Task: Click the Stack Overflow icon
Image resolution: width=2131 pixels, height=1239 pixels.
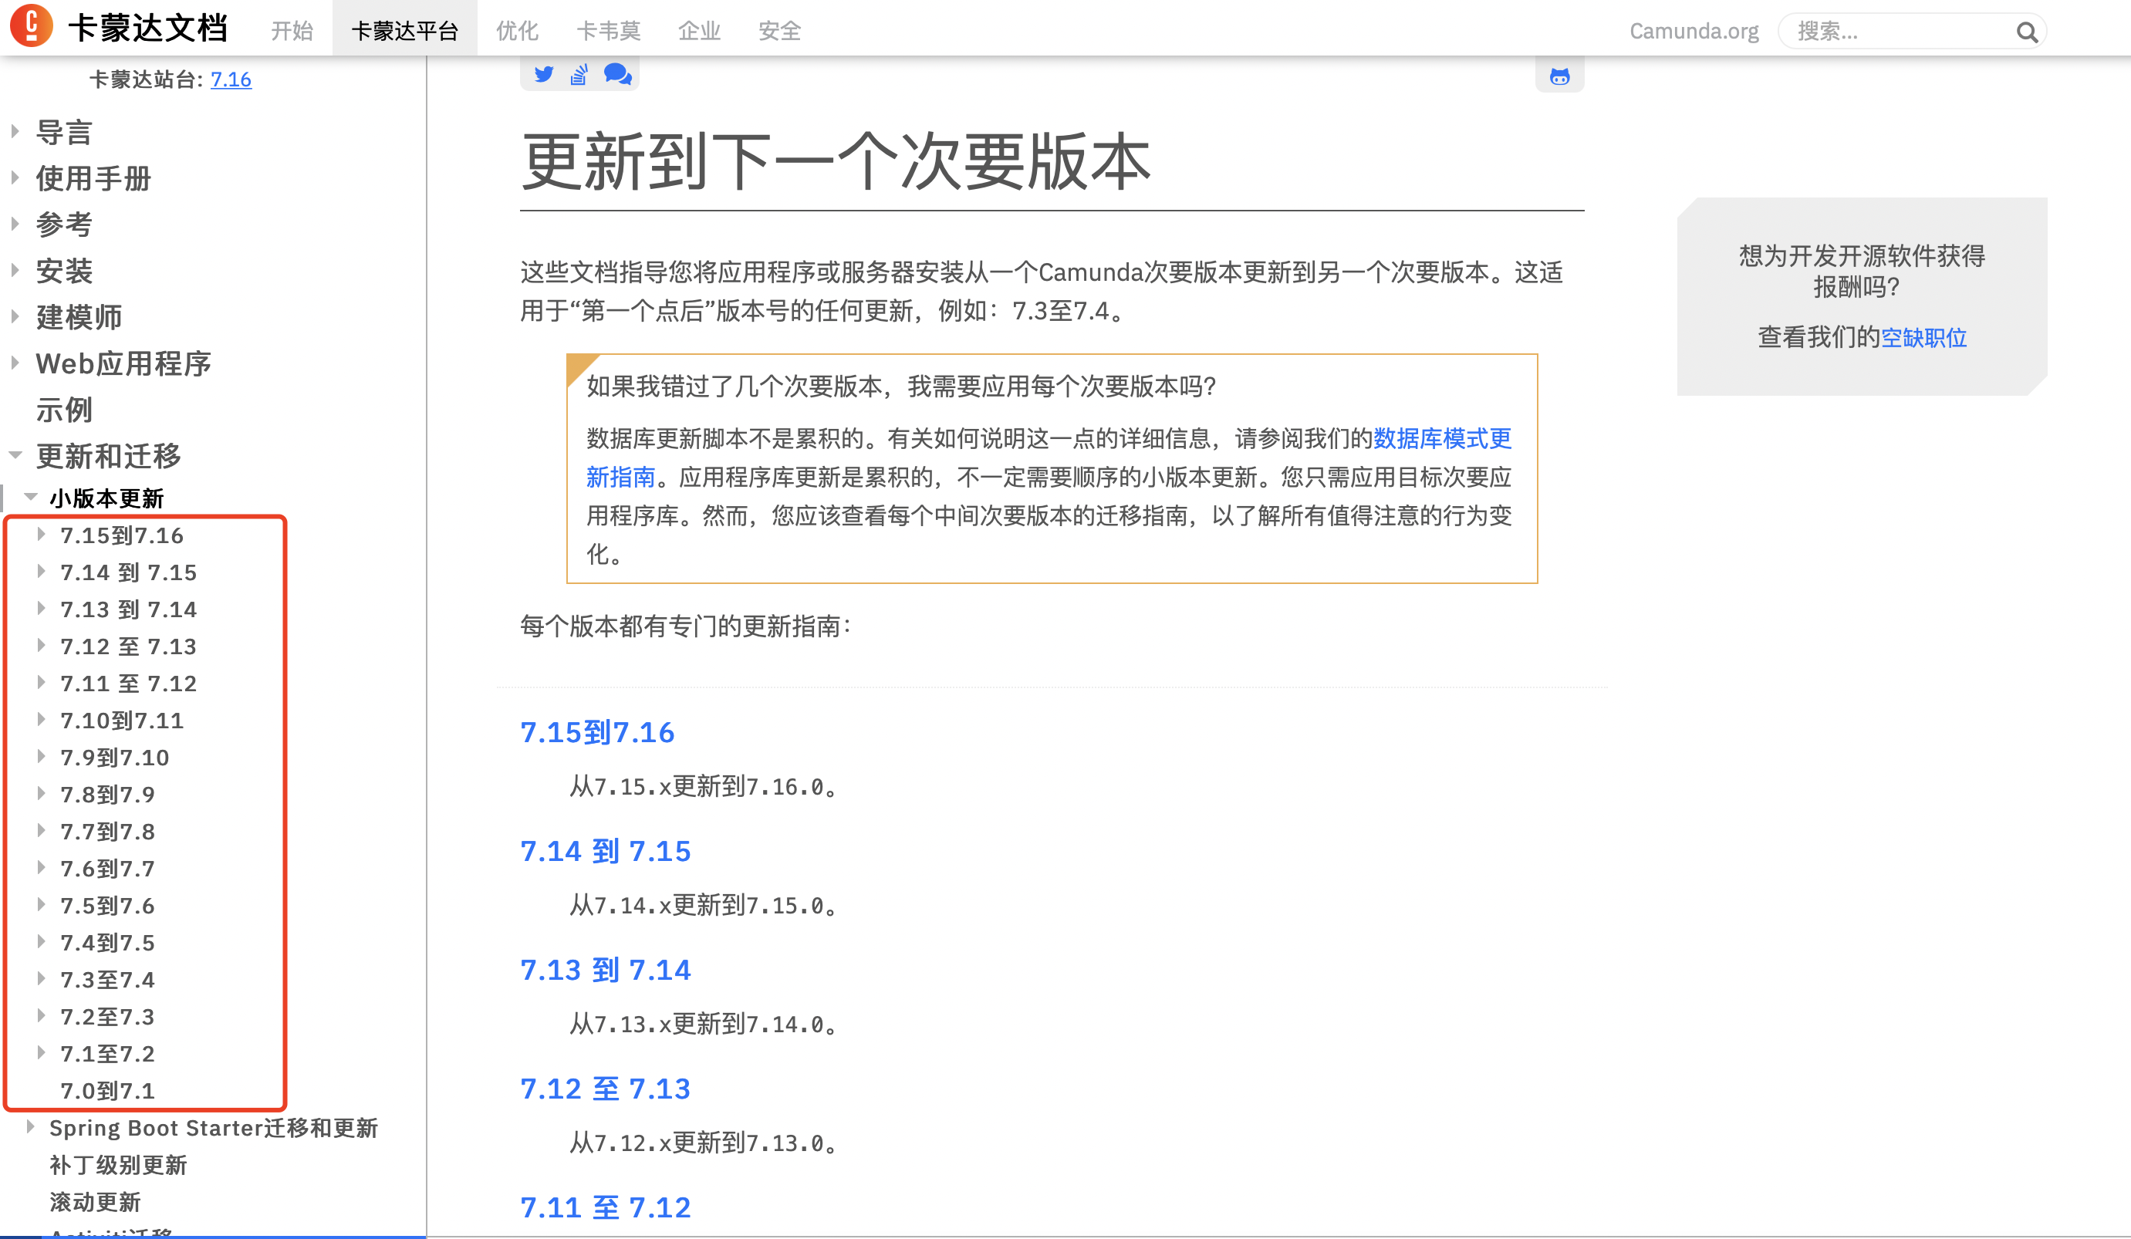Action: coord(579,74)
